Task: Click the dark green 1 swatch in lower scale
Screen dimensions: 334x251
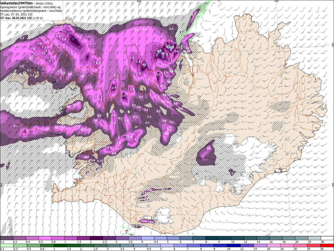Action: [60, 246]
